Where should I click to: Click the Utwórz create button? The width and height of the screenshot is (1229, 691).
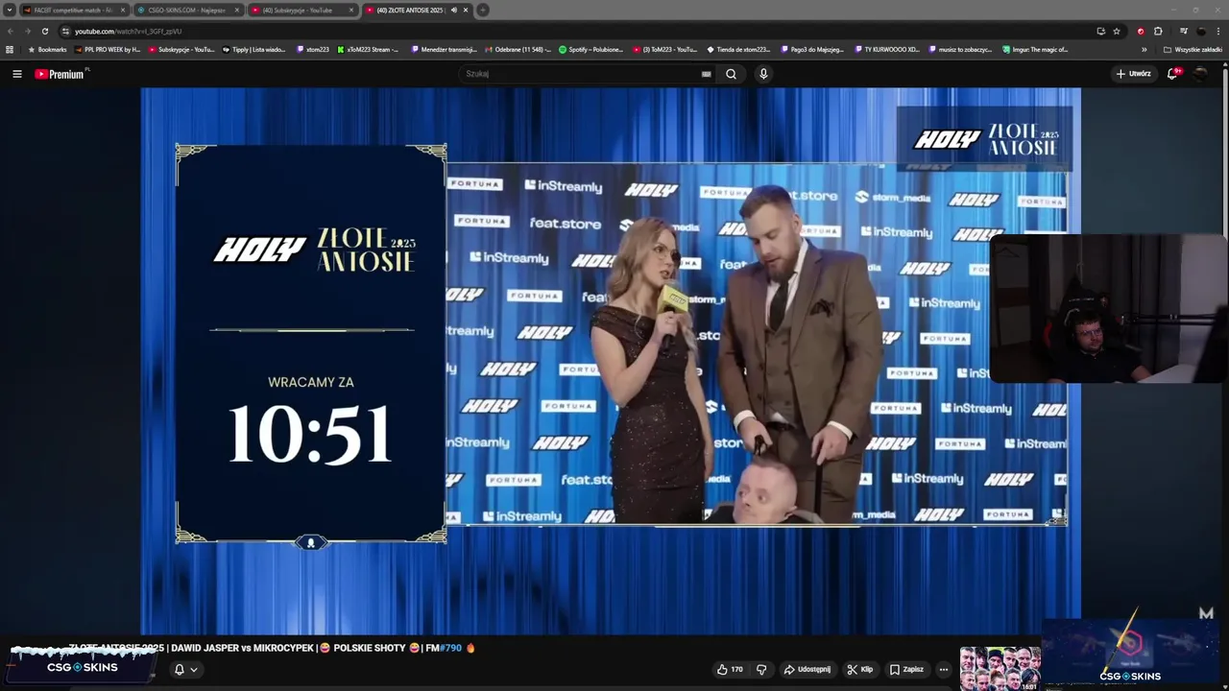pos(1133,74)
